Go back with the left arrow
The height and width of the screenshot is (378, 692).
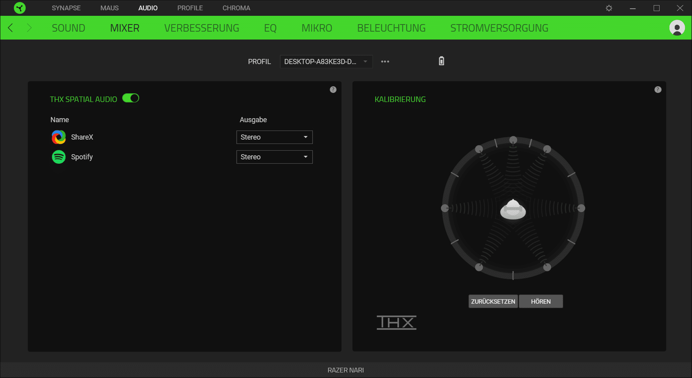[x=11, y=28]
